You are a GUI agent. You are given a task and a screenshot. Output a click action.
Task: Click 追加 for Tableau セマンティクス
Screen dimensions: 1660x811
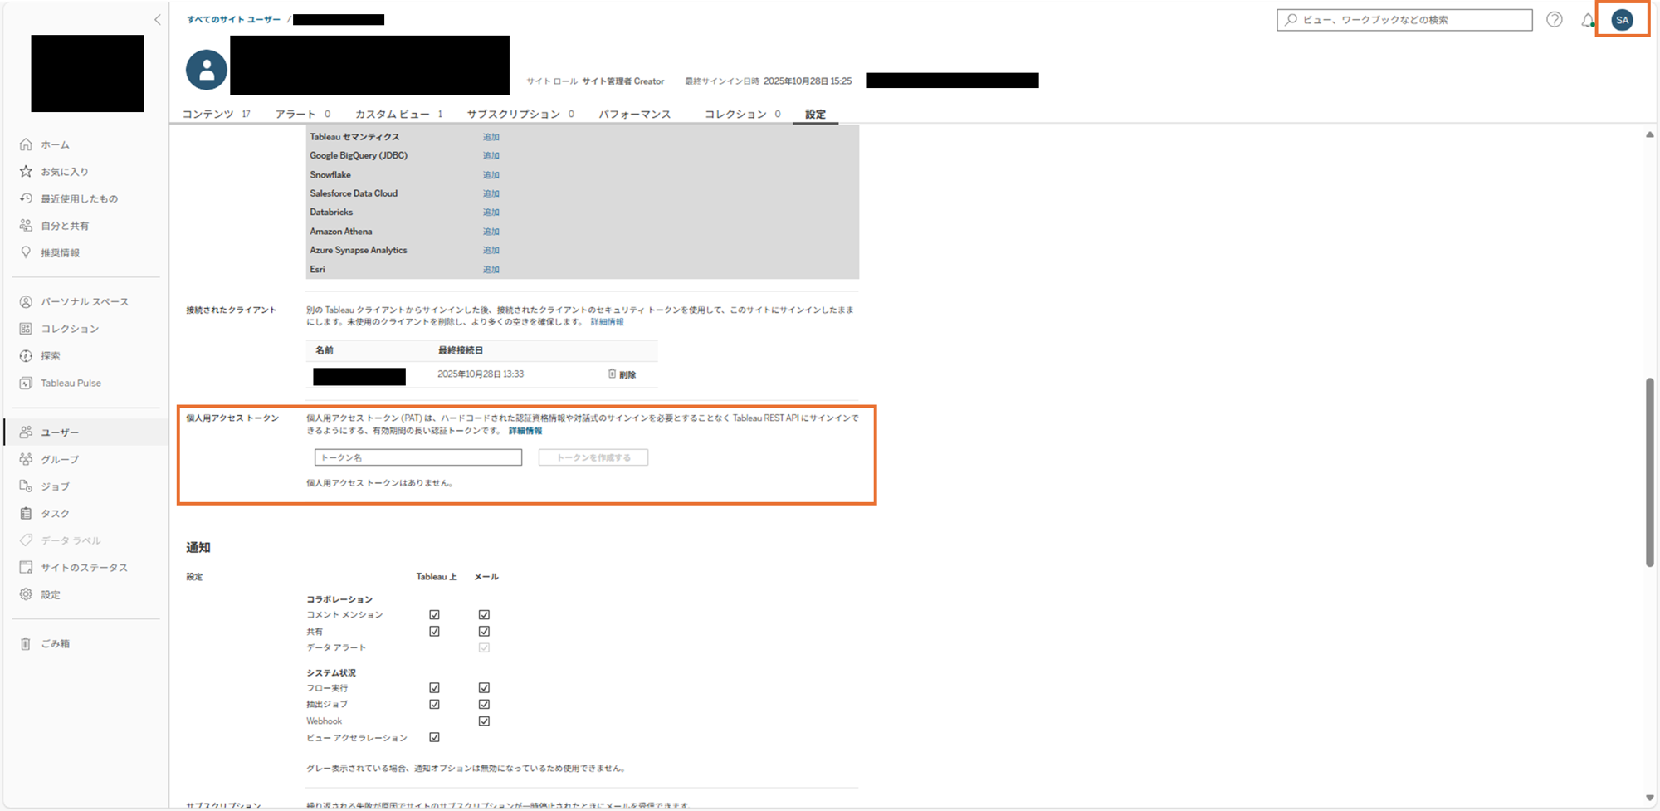click(x=491, y=137)
